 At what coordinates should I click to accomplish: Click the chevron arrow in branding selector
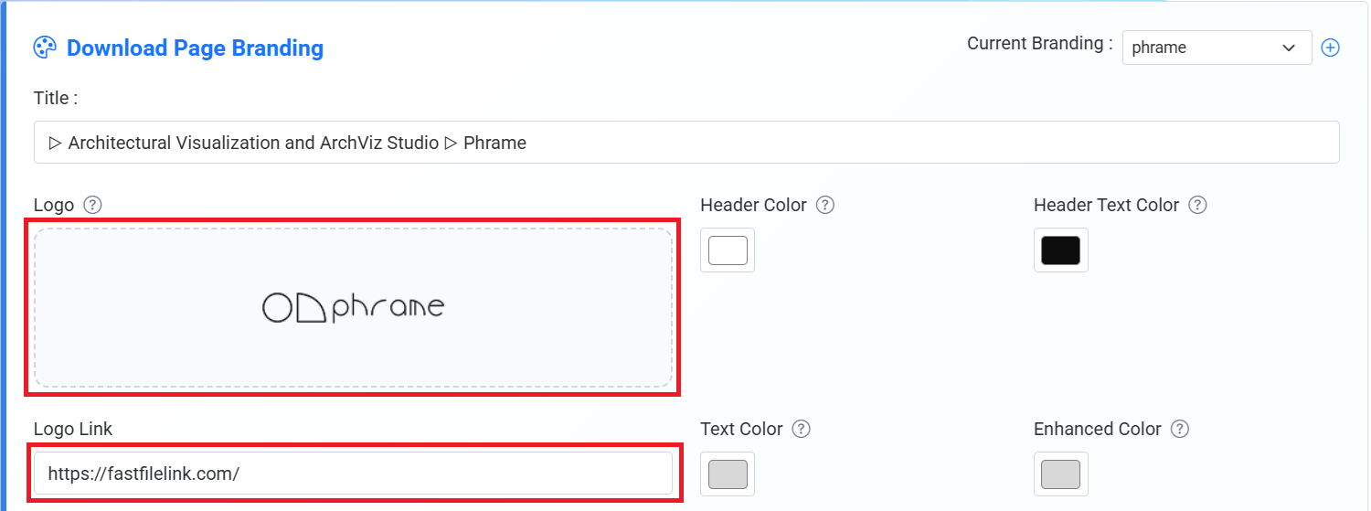point(1289,48)
